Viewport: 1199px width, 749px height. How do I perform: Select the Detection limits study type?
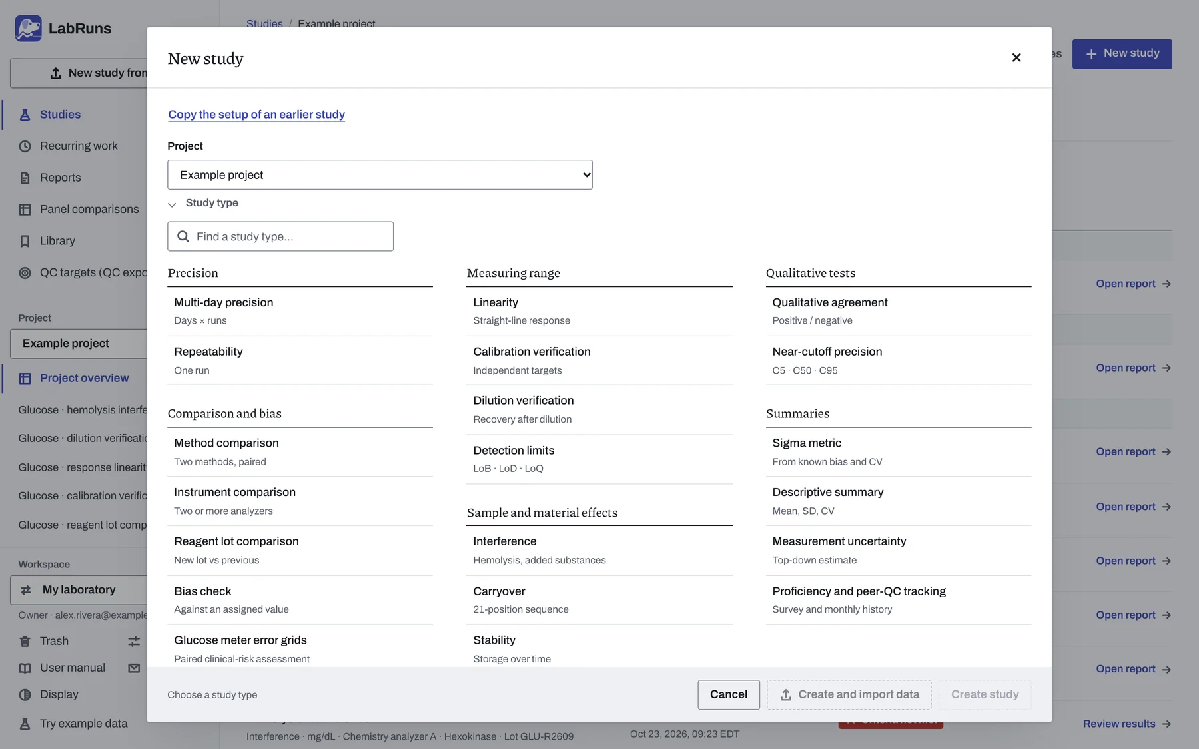coord(599,459)
